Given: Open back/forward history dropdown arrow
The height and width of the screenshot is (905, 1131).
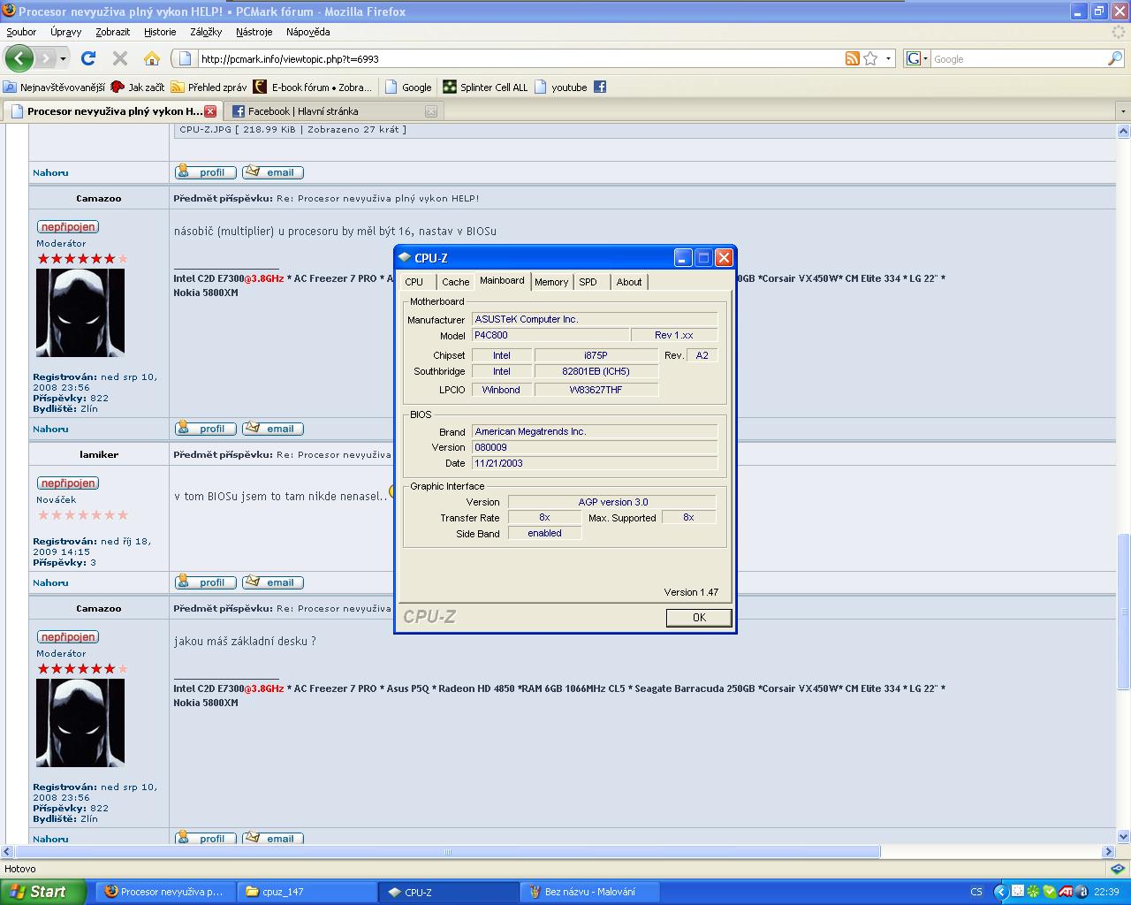Looking at the screenshot, I should 63,58.
